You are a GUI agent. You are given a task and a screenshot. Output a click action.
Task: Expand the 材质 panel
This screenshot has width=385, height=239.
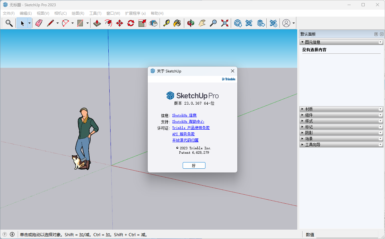coord(302,109)
